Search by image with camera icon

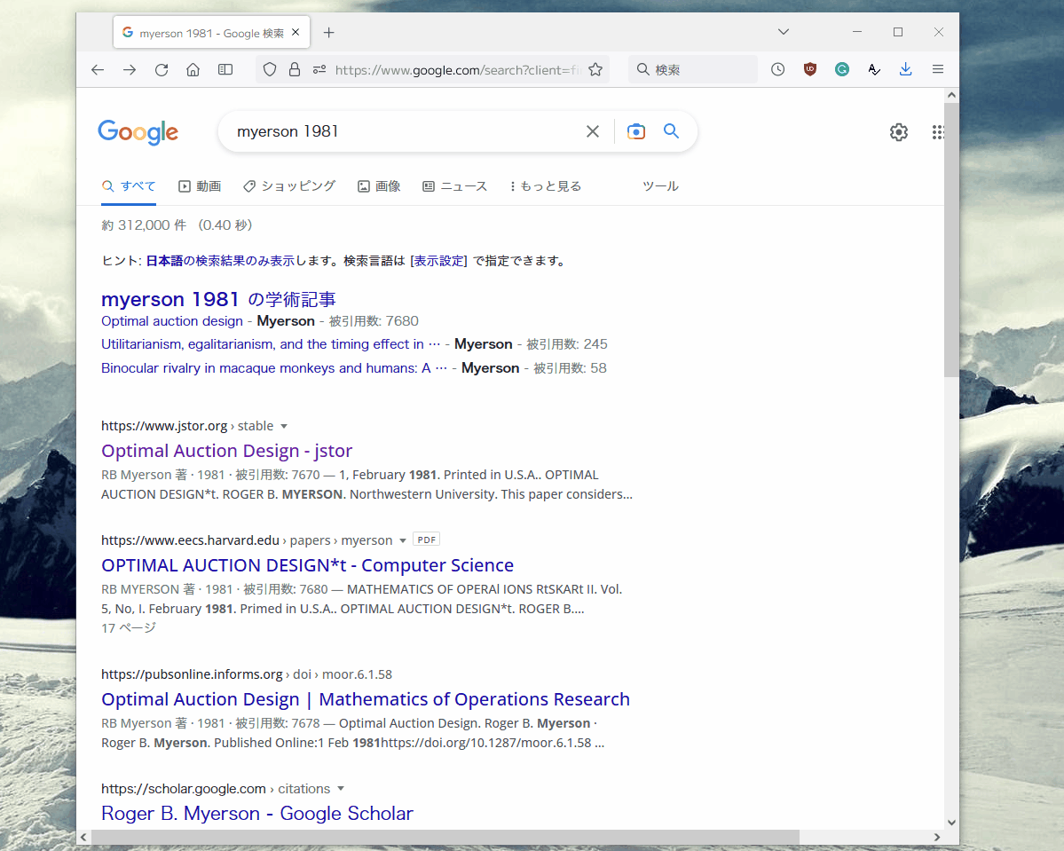coord(635,131)
